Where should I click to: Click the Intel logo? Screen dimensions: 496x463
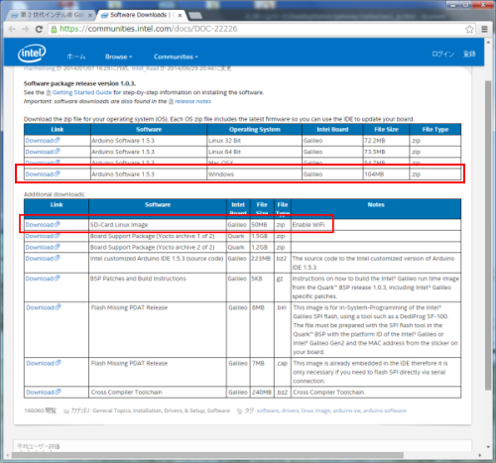[x=32, y=54]
